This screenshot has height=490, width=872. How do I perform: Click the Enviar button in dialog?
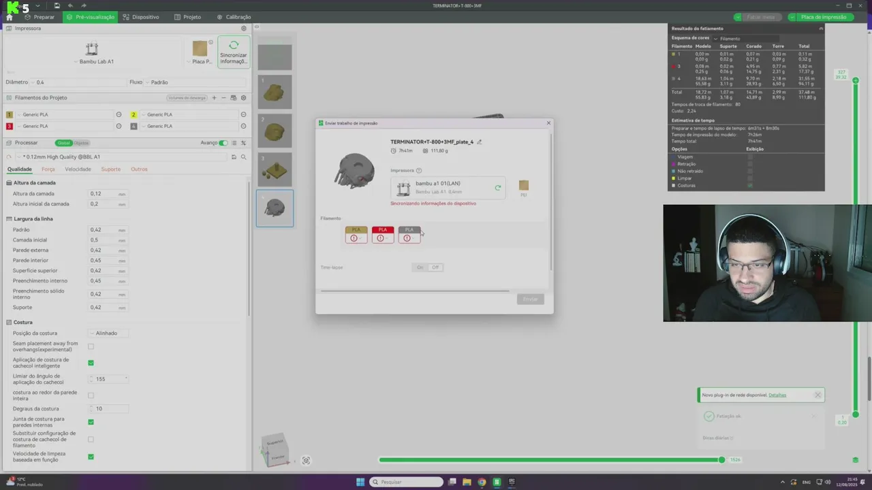coord(531,299)
